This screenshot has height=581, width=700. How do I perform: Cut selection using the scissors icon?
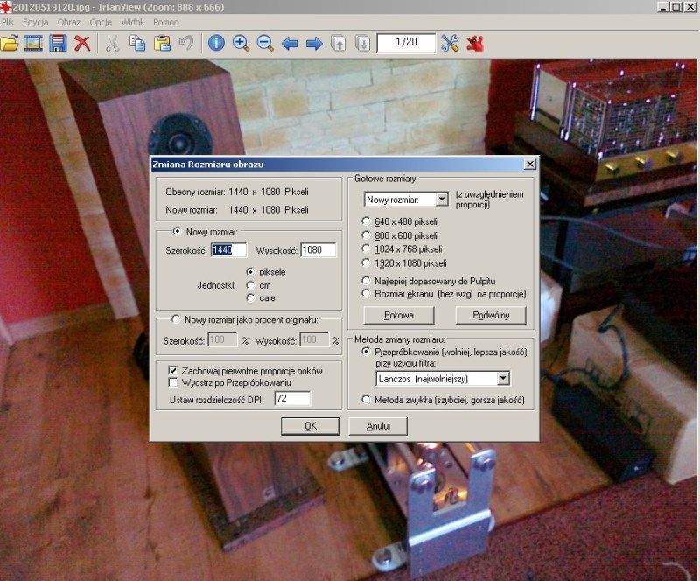(x=113, y=44)
